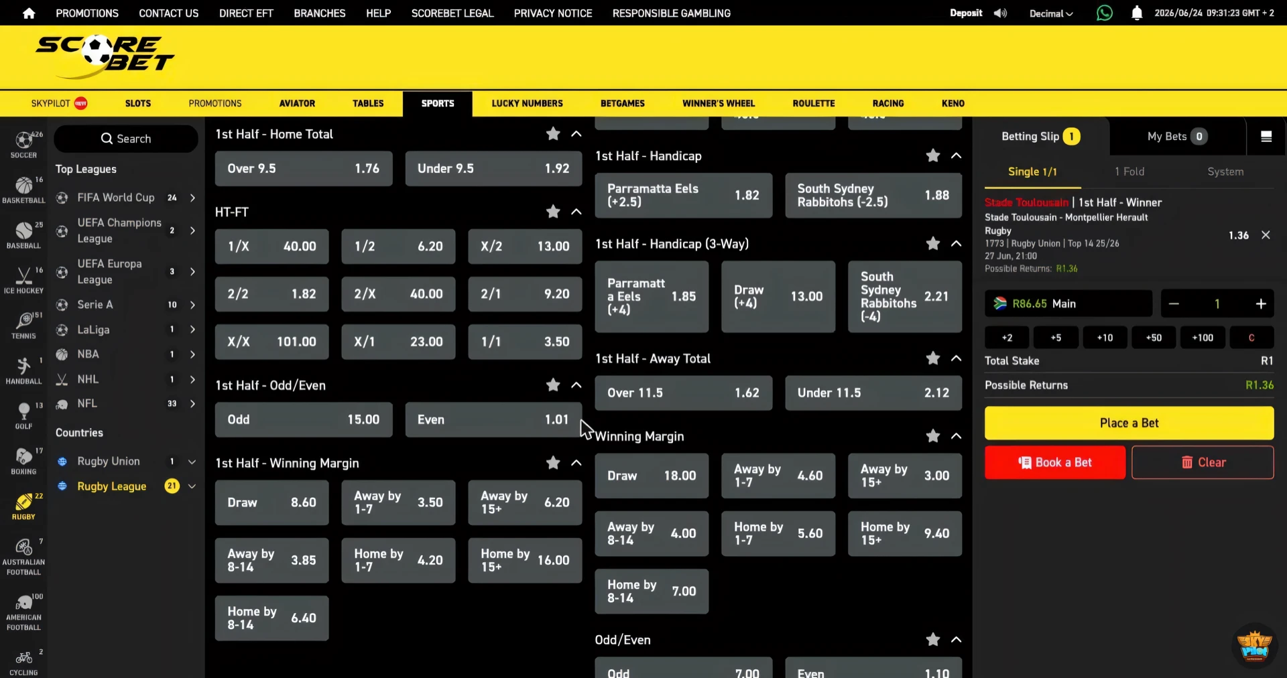
Task: Open the Lucky Numbers tab
Action: pyautogui.click(x=528, y=104)
